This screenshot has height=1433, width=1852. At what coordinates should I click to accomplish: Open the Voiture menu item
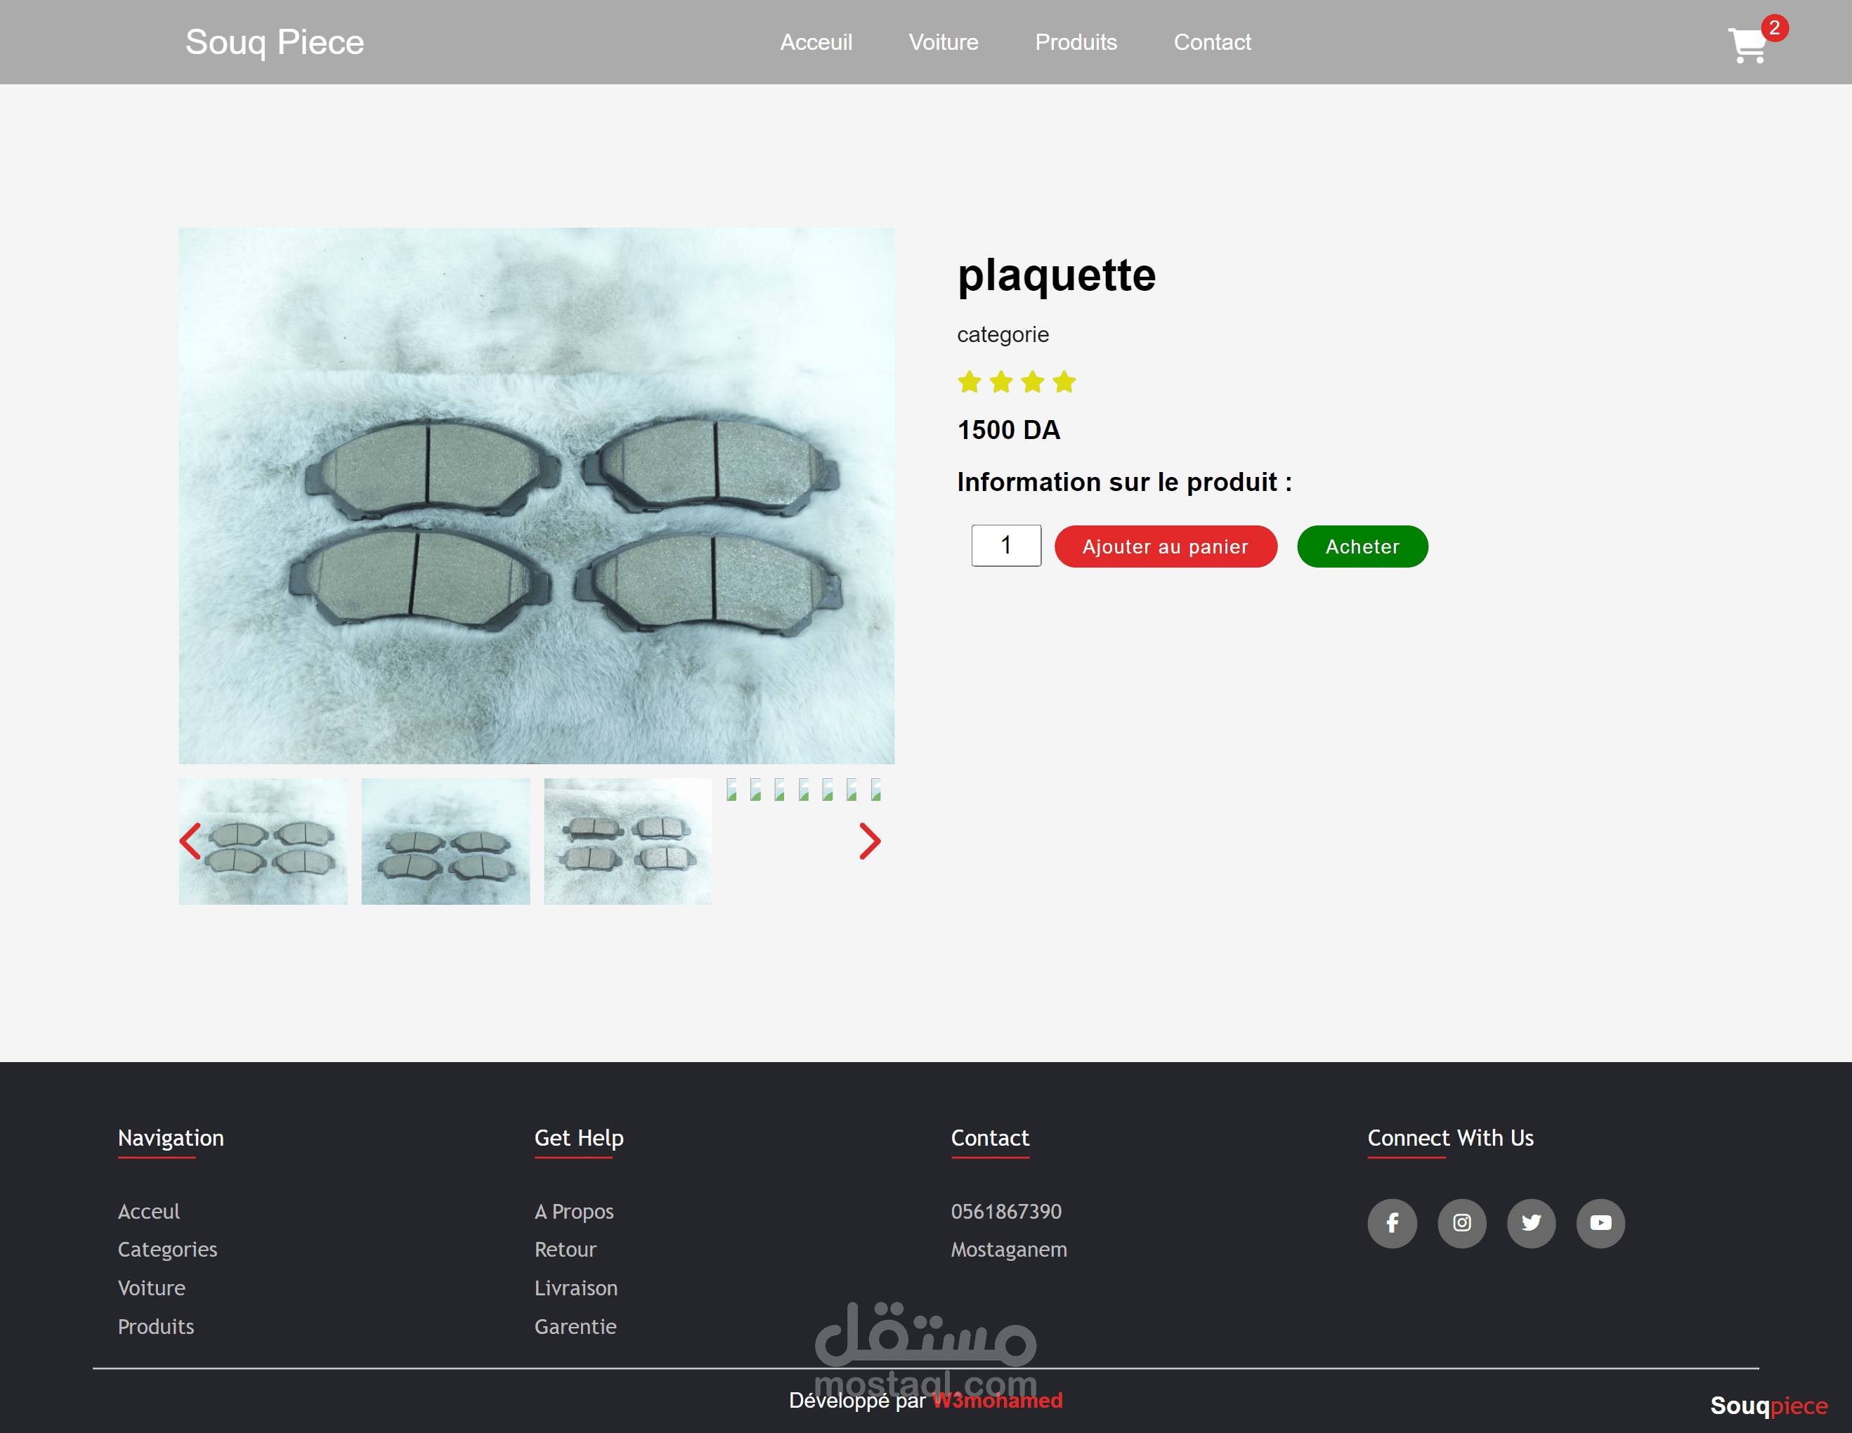tap(943, 42)
